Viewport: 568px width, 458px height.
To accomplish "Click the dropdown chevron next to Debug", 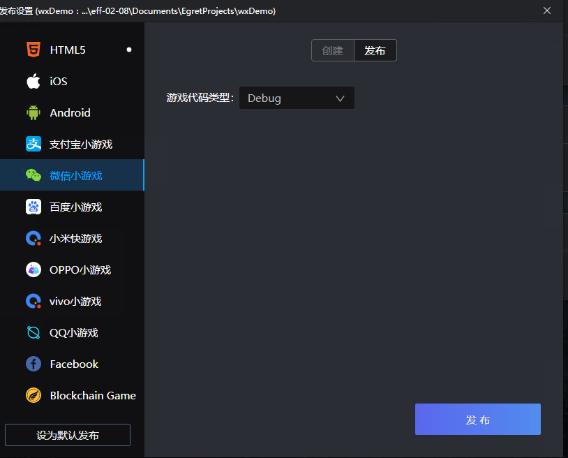I will coord(340,98).
